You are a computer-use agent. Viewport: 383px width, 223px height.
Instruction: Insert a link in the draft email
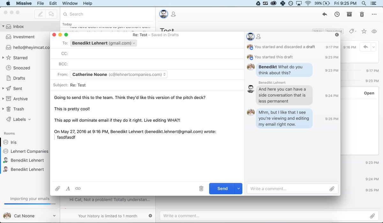pos(78,189)
